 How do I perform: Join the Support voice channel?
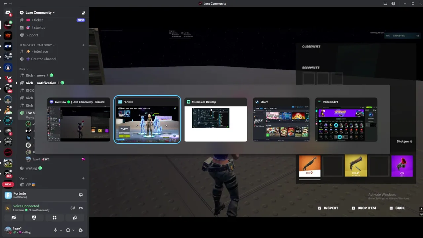tap(52, 35)
